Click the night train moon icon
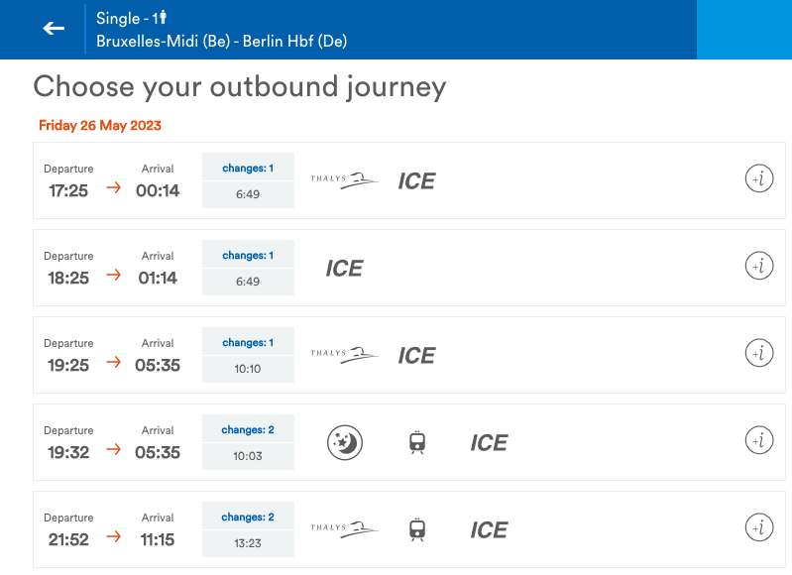The height and width of the screenshot is (575, 792). tap(344, 442)
